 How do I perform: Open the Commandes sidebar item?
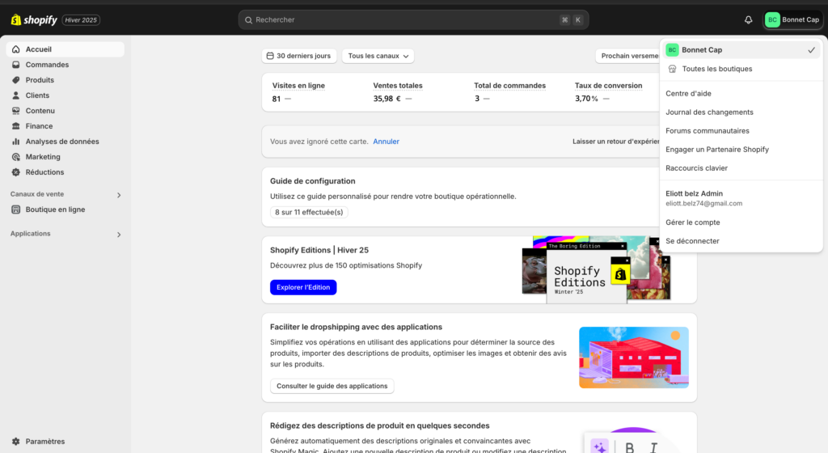tap(65, 65)
